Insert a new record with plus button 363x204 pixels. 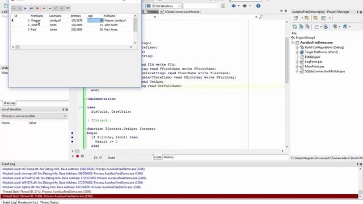[x=38, y=8]
